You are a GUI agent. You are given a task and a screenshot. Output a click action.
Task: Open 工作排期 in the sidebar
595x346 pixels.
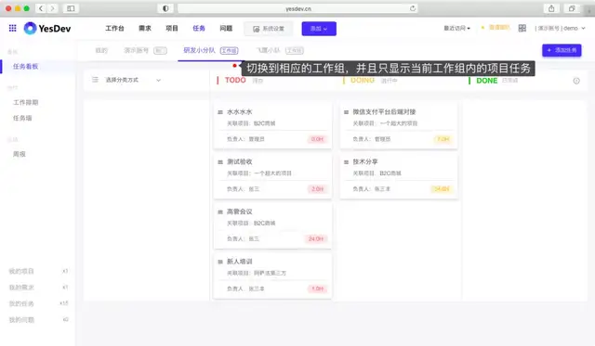pos(25,103)
